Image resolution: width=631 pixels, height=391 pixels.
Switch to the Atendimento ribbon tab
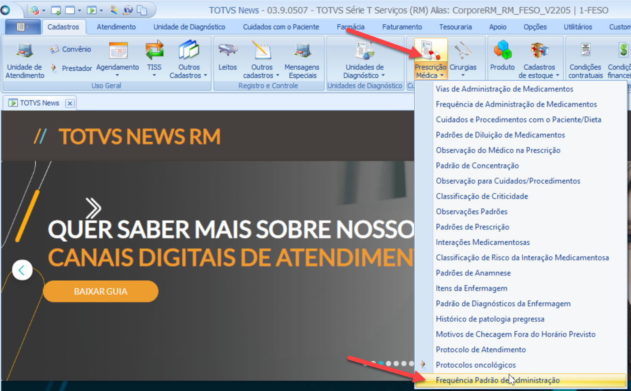(116, 27)
